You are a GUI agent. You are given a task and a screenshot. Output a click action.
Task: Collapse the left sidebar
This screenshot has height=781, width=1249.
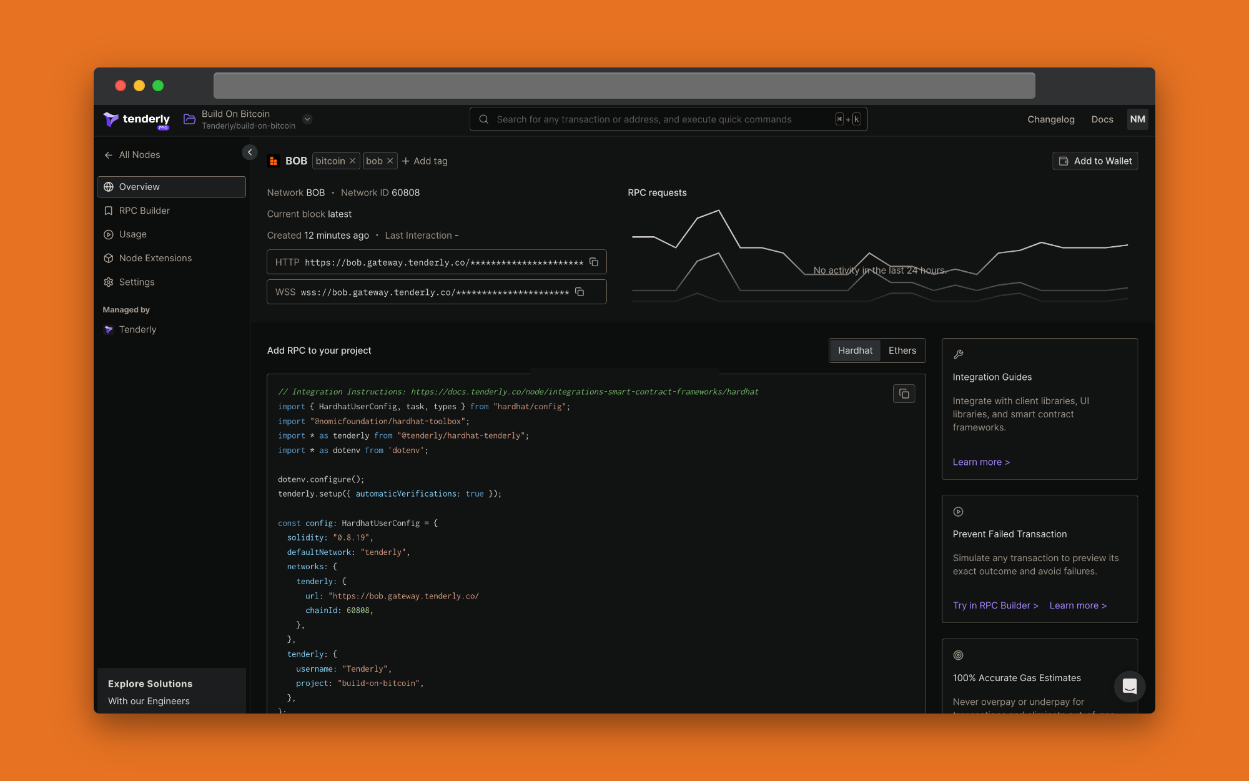pyautogui.click(x=250, y=152)
